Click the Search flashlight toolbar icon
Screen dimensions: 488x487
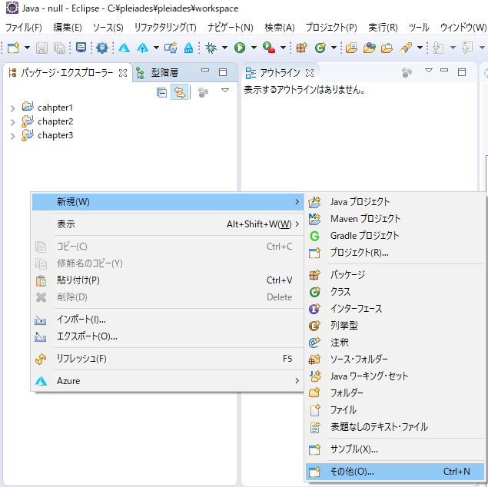click(x=406, y=48)
